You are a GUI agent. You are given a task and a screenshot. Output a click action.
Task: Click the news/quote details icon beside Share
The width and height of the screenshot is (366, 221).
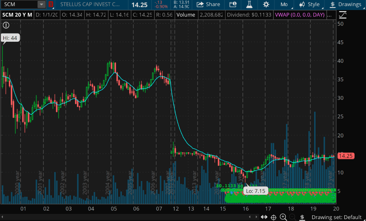(x=233, y=5)
